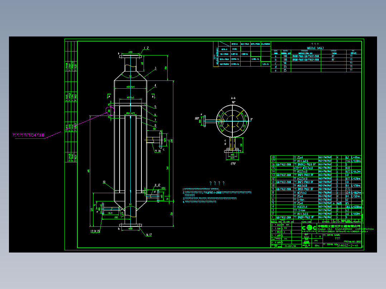Click the magenta annotation text on the left
The height and width of the screenshot is (289, 386).
point(29,135)
